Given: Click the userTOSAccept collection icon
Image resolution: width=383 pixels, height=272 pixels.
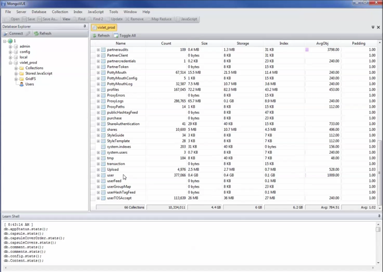Looking at the screenshot, I should click(x=103, y=198).
